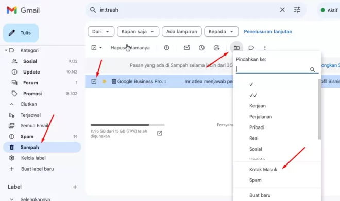Open Semua Email folder
The height and width of the screenshot is (201, 340).
click(34, 126)
